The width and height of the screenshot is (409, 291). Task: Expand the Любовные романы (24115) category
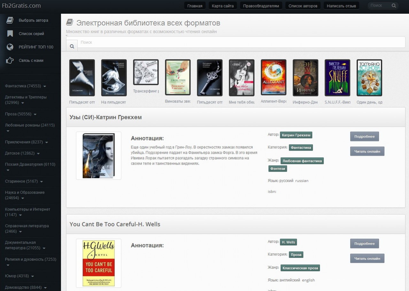point(8,131)
